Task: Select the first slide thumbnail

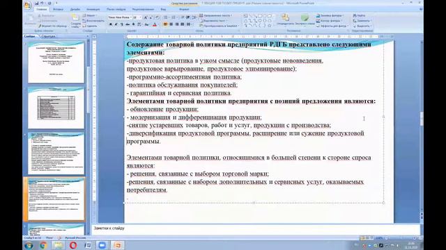Action: coord(56,62)
